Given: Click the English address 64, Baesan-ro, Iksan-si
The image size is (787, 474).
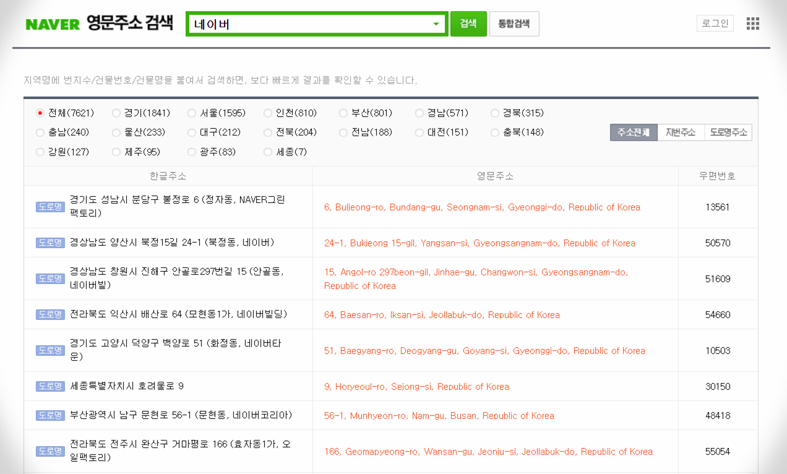Looking at the screenshot, I should [442, 315].
